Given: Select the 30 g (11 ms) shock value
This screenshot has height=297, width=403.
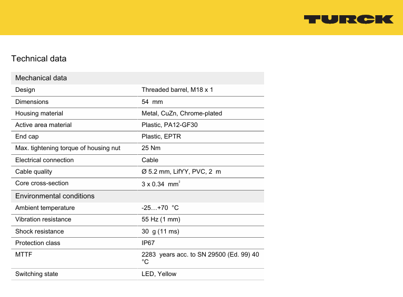Looking at the screenshot, I should click(x=163, y=231).
